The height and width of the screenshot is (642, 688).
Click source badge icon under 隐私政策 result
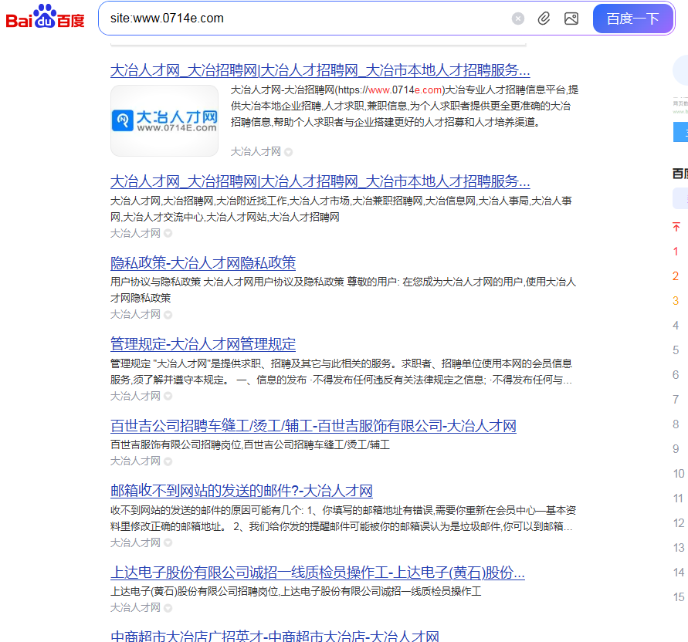(x=168, y=315)
